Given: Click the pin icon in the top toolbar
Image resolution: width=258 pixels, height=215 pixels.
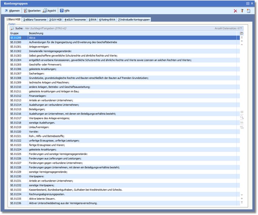Looking at the screenshot, I should [242, 11].
